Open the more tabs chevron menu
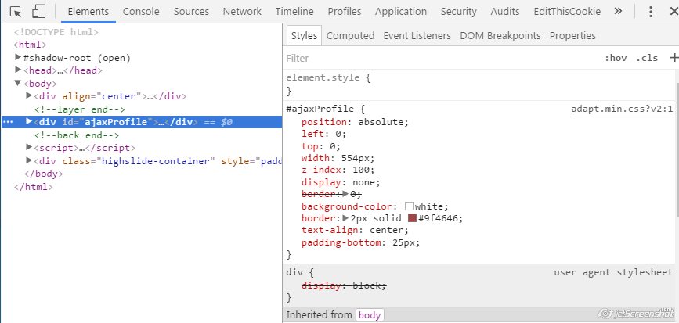 coord(619,11)
